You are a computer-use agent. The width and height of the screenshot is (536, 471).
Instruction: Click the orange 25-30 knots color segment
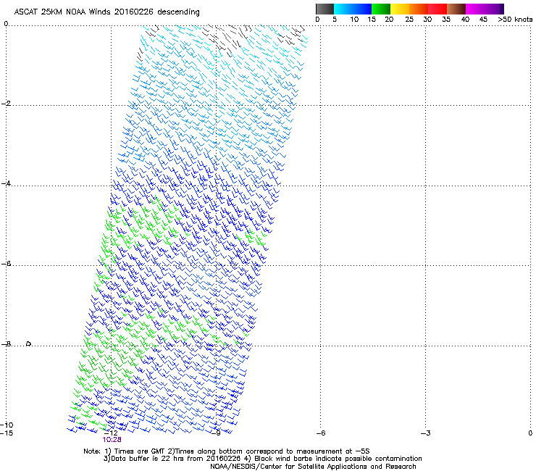[419, 9]
